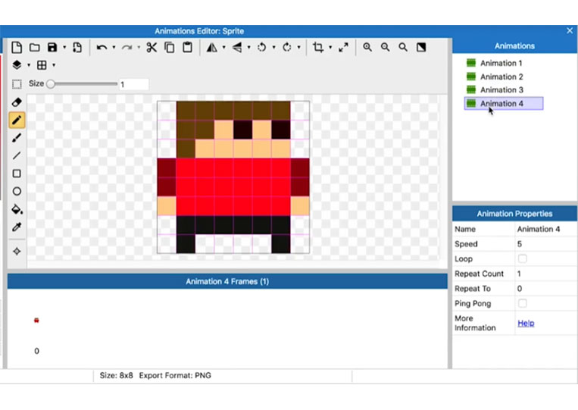Screen dimensions: 578x410
Task: Click the import/export file icon
Action: click(77, 48)
